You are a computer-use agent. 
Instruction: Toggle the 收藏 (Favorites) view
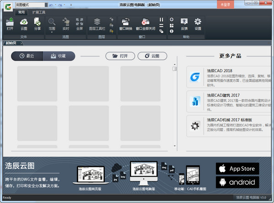59,56
